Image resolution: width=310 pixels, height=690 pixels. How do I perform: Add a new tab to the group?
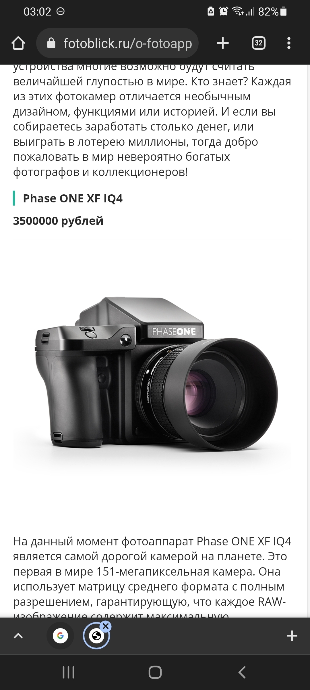[292, 636]
